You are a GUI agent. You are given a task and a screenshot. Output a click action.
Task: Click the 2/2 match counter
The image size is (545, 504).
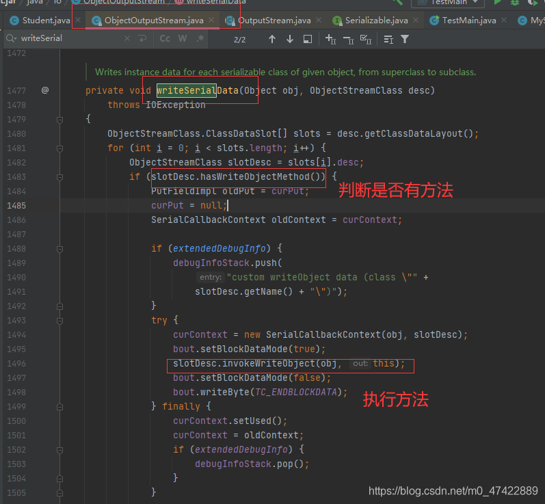point(240,40)
